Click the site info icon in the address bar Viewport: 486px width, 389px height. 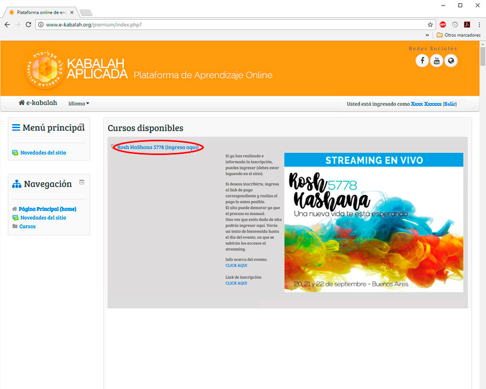[x=41, y=25]
